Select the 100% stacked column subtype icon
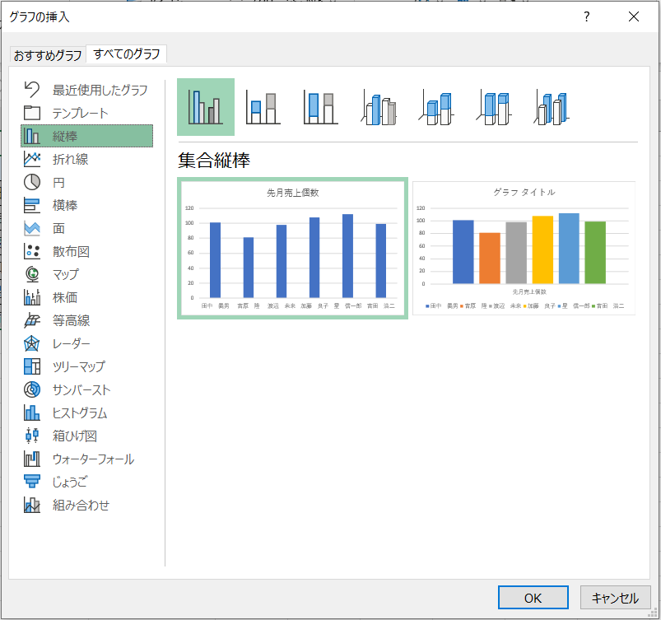Image resolution: width=661 pixels, height=620 pixels. (x=321, y=107)
